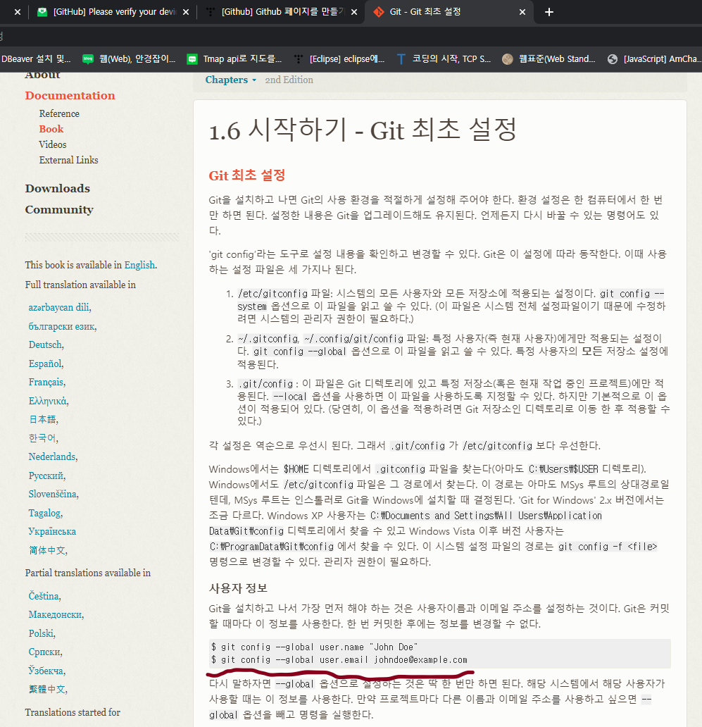The height and width of the screenshot is (727, 702).
Task: Click the git config user.name "John Doe" code line
Action: tap(314, 647)
